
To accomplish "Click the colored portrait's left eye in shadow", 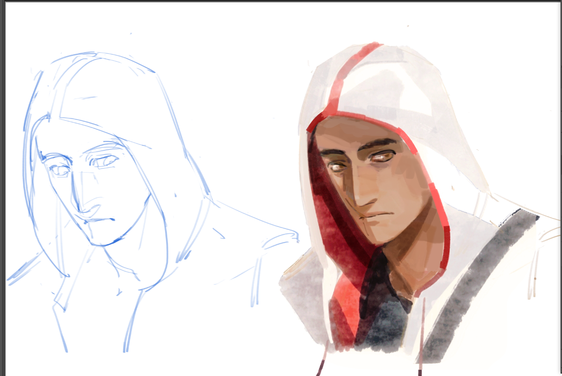I will point(337,167).
